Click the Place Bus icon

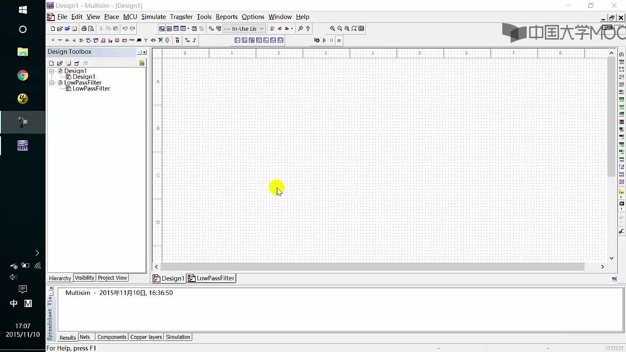[195, 40]
